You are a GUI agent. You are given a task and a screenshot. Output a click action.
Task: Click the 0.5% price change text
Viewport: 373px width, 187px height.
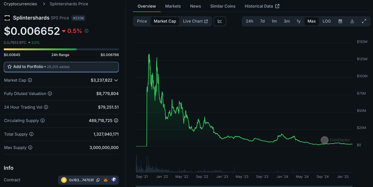point(75,31)
